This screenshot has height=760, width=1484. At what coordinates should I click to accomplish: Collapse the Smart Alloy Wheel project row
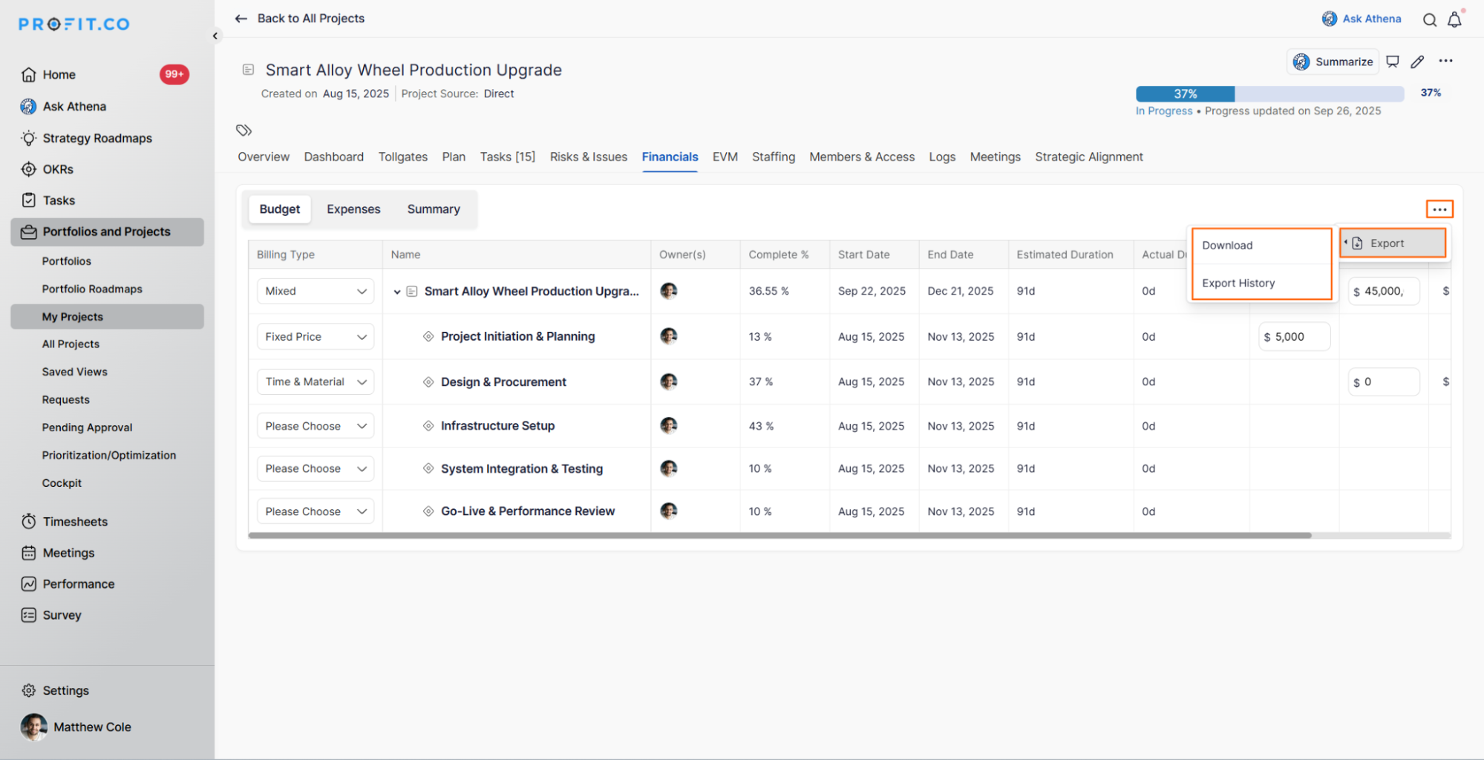pyautogui.click(x=397, y=292)
